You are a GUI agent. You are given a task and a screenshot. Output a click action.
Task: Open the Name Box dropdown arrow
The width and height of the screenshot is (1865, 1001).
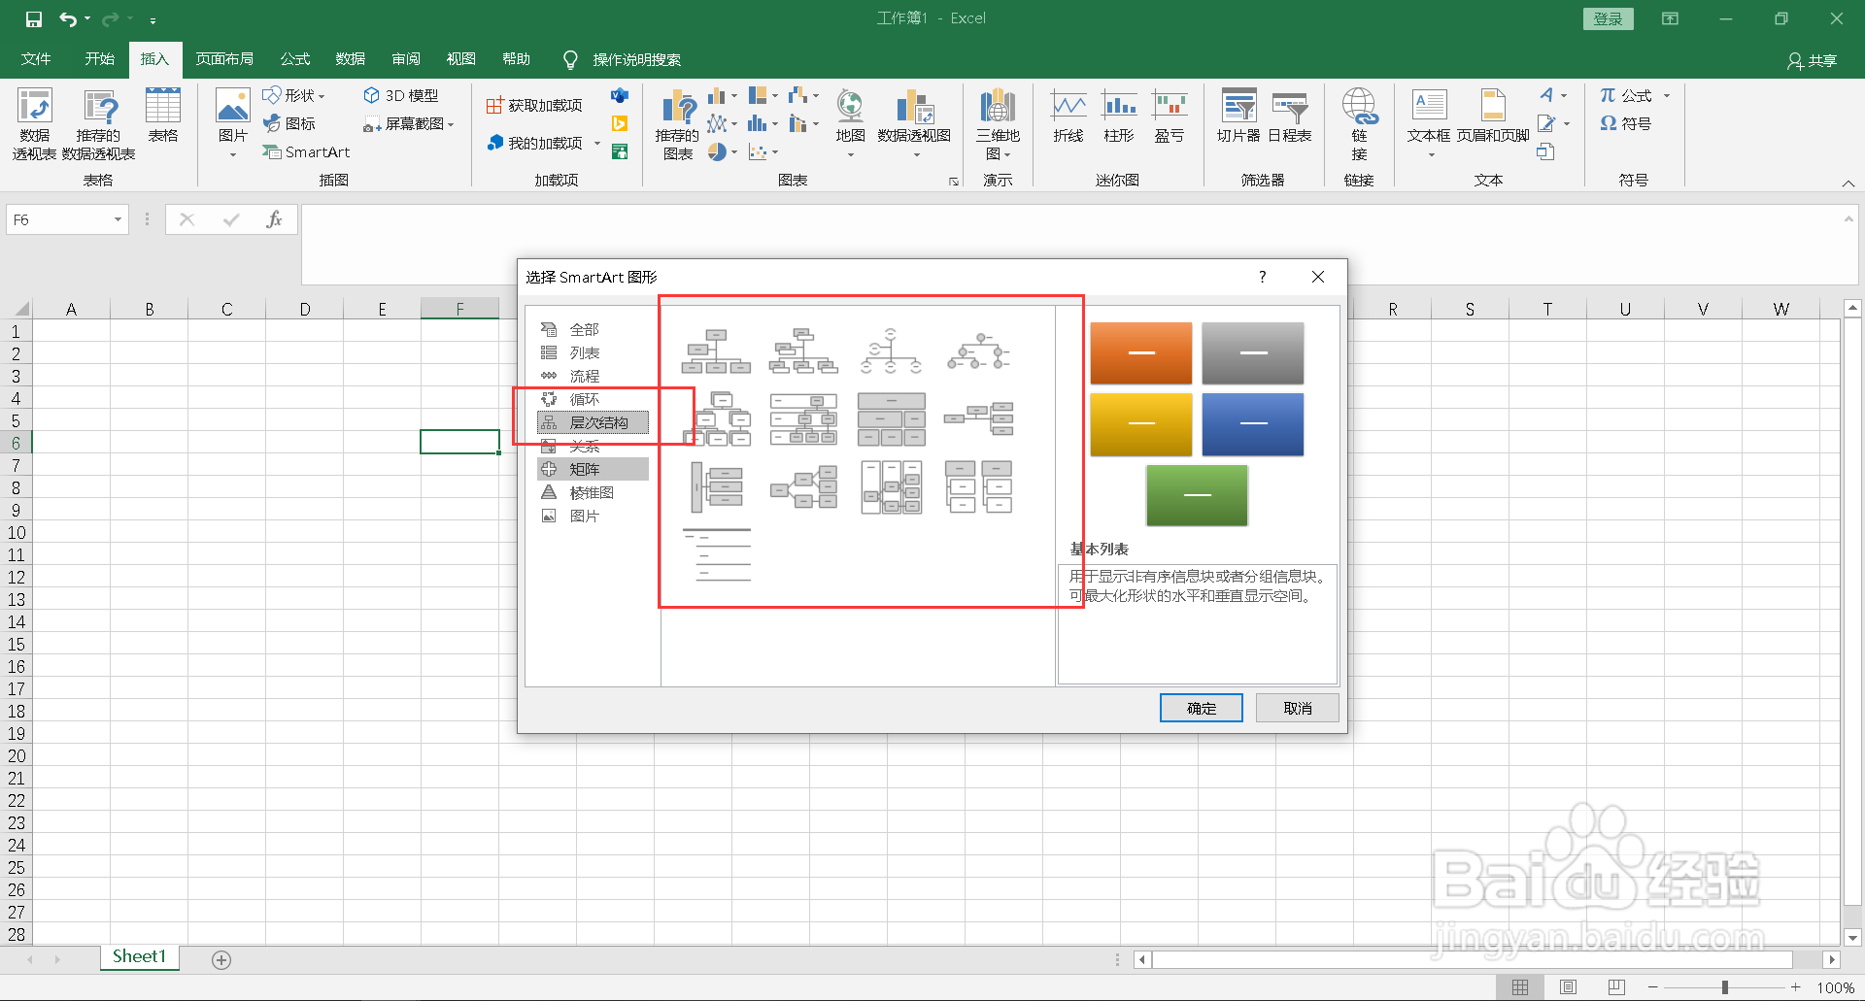[118, 219]
